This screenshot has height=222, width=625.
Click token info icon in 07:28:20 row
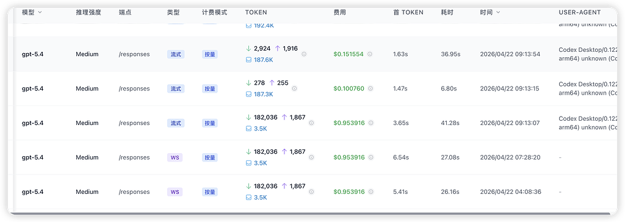click(x=312, y=157)
